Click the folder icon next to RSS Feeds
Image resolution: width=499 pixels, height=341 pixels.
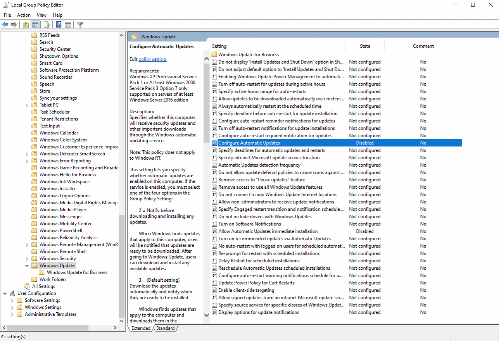click(34, 35)
